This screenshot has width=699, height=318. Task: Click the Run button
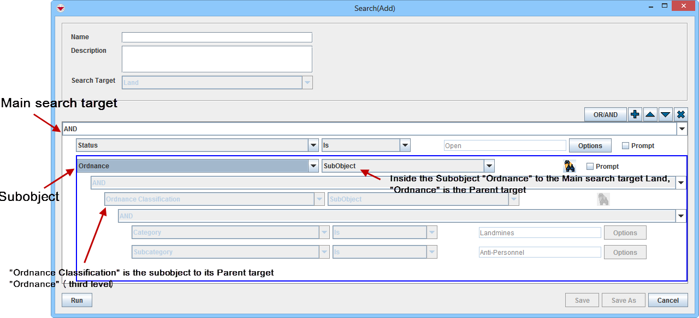(x=77, y=300)
